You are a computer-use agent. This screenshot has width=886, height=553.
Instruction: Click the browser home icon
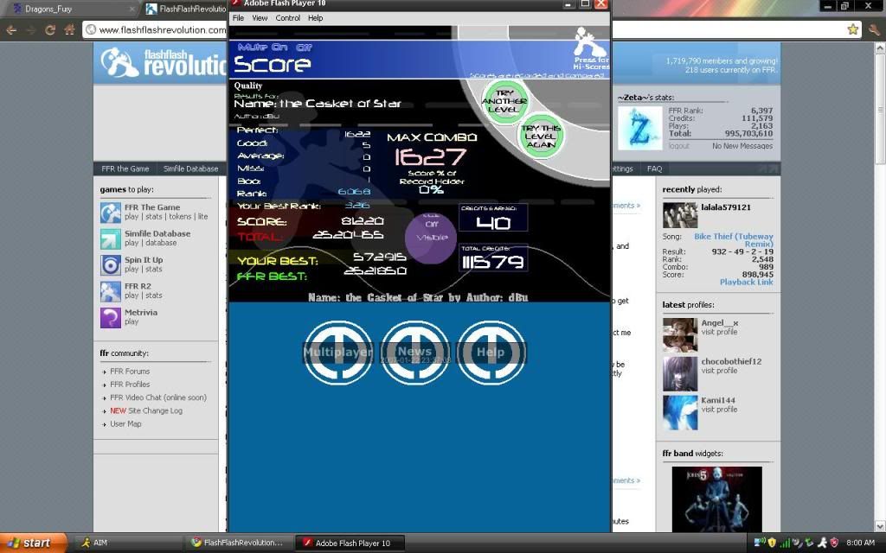pyautogui.click(x=69, y=29)
